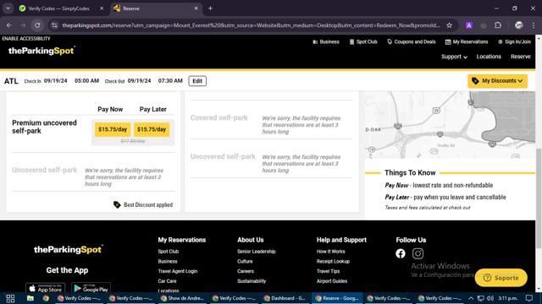Choose Pay Later $15.75/day rate
Viewport: 542px width, 304px height.
(152, 129)
